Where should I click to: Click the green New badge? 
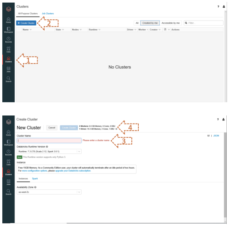pyautogui.click(x=20, y=157)
